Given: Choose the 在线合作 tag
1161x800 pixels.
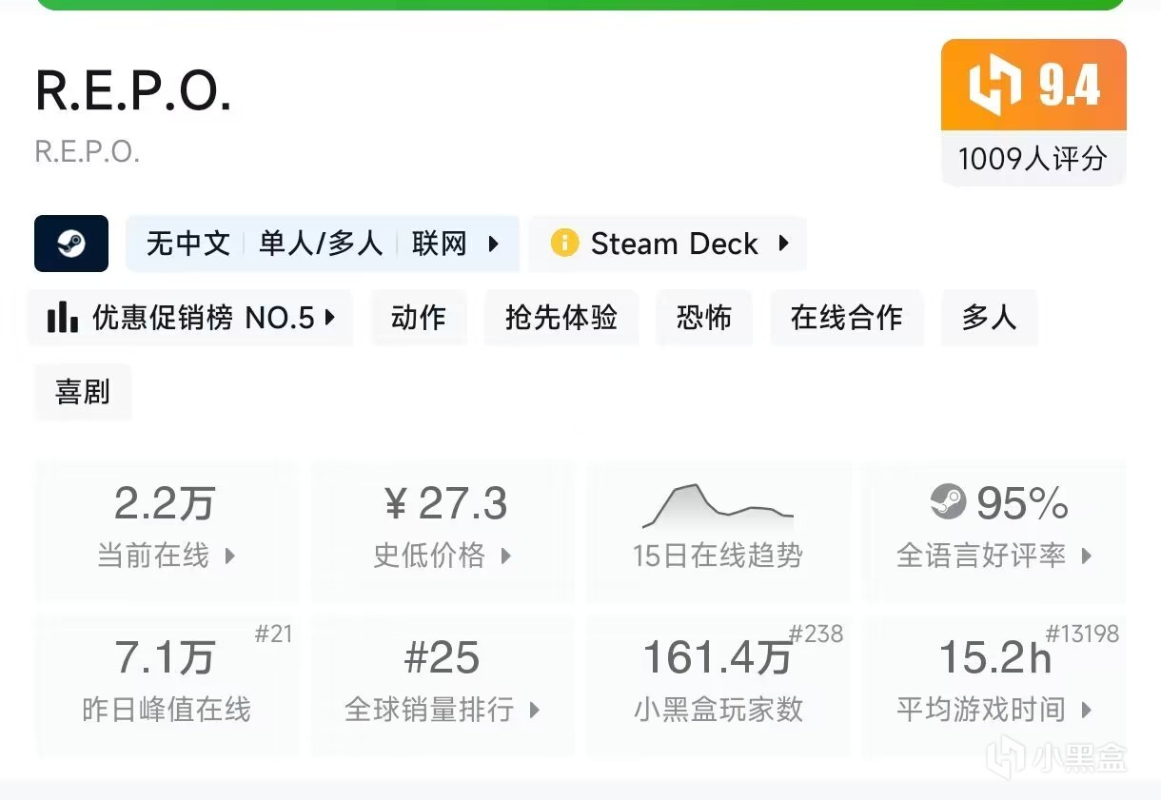Looking at the screenshot, I should pos(846,318).
